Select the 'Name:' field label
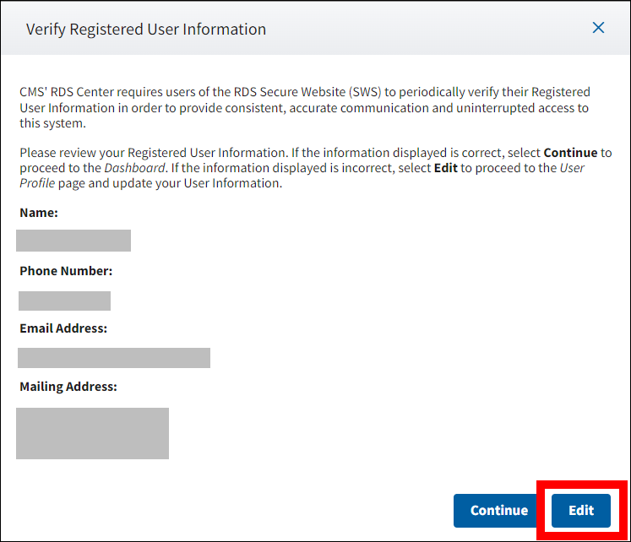This screenshot has width=631, height=542. (39, 213)
